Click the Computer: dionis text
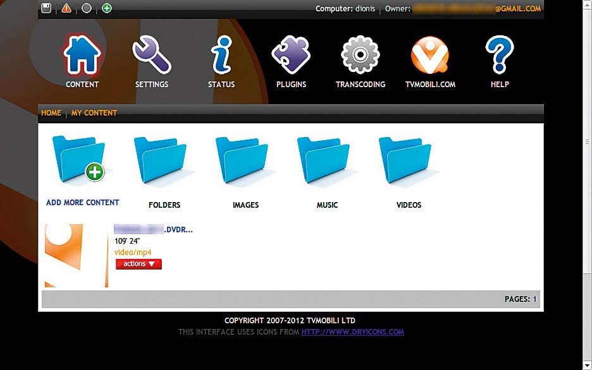Viewport: 592px width, 370px height. click(x=345, y=9)
